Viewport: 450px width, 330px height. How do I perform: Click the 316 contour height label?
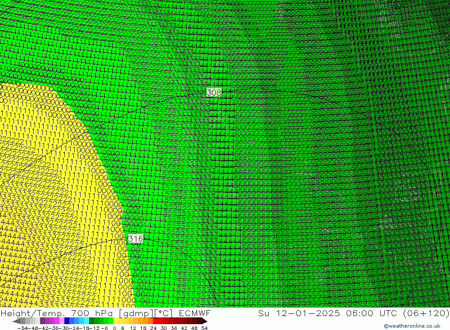point(135,239)
